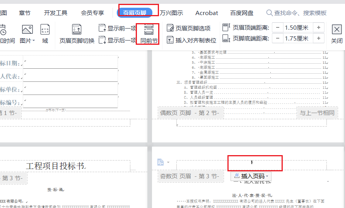The width and height of the screenshot is (345, 208).
Task: Close header and footer editing with 关闭
Action: coord(336,33)
